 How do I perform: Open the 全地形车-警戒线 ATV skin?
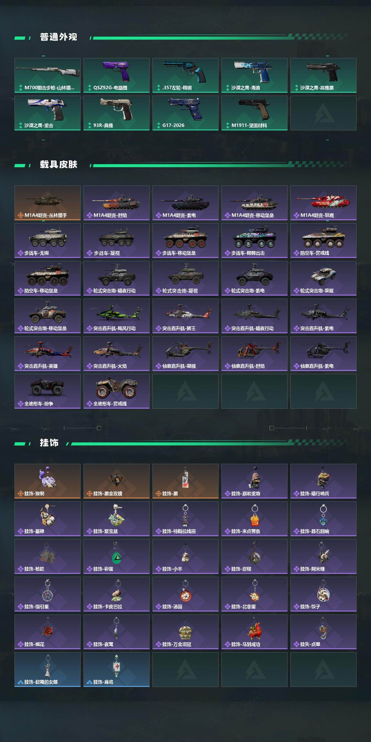click(117, 391)
